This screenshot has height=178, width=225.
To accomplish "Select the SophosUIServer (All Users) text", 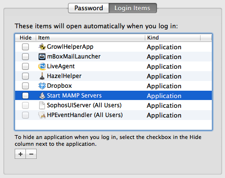I will click(84, 105).
